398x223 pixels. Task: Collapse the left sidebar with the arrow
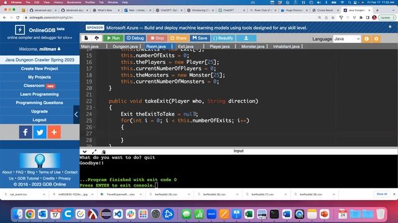(76, 115)
